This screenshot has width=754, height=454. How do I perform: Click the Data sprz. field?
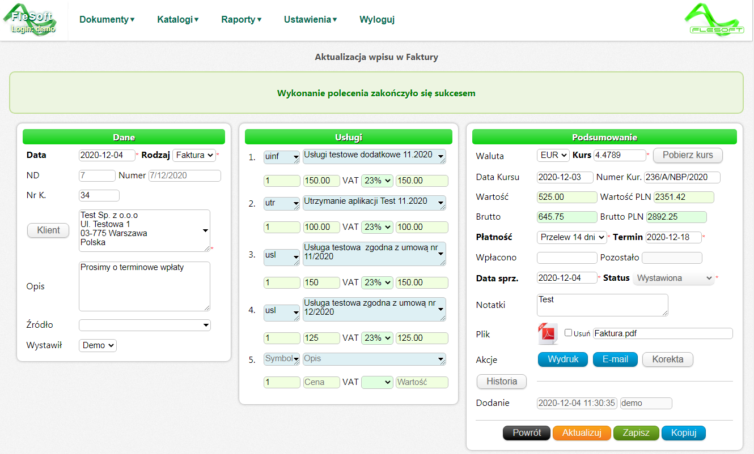(567, 278)
